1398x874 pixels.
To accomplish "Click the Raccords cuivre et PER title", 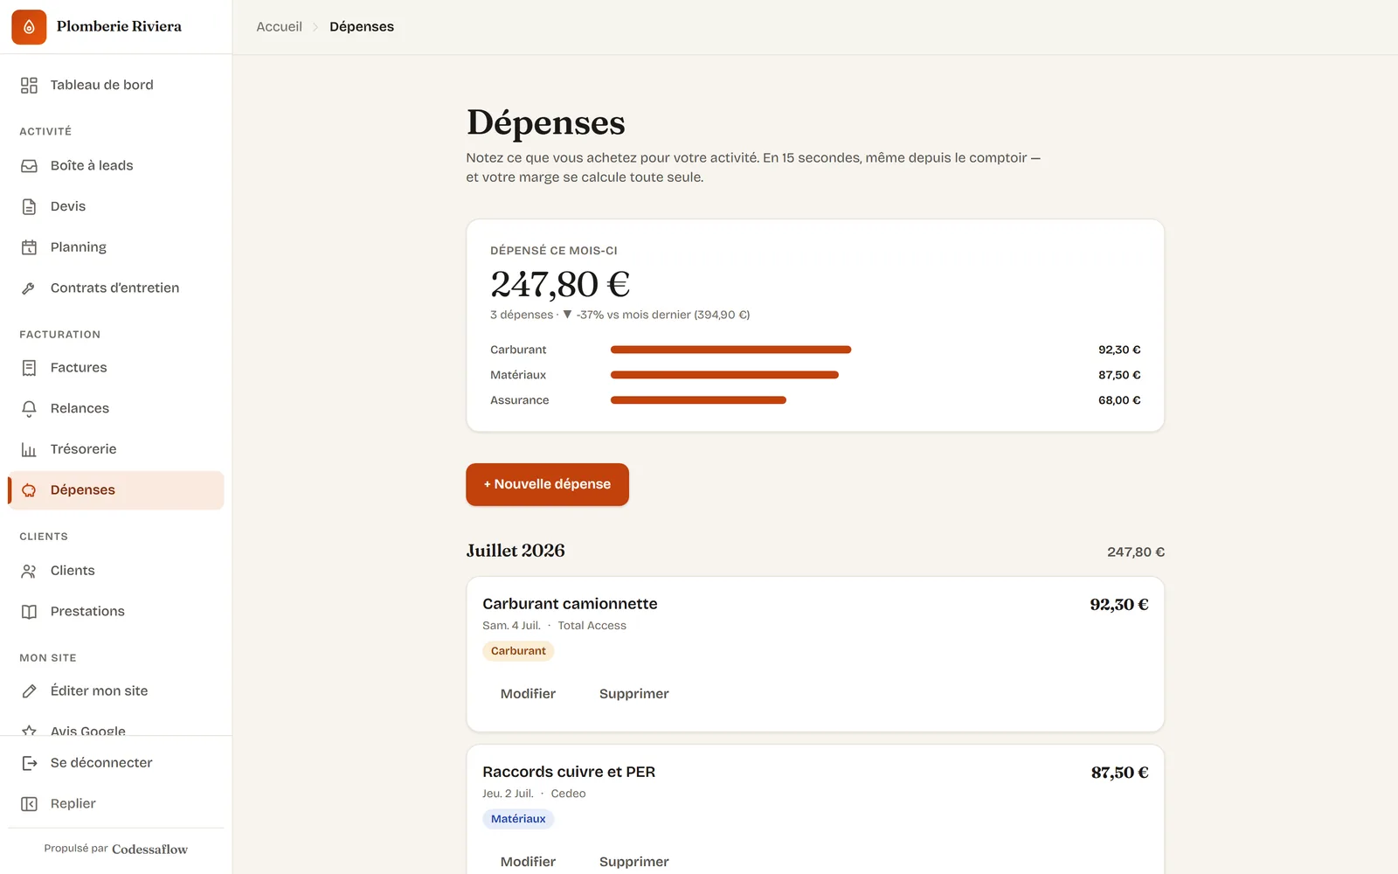I will (x=569, y=772).
